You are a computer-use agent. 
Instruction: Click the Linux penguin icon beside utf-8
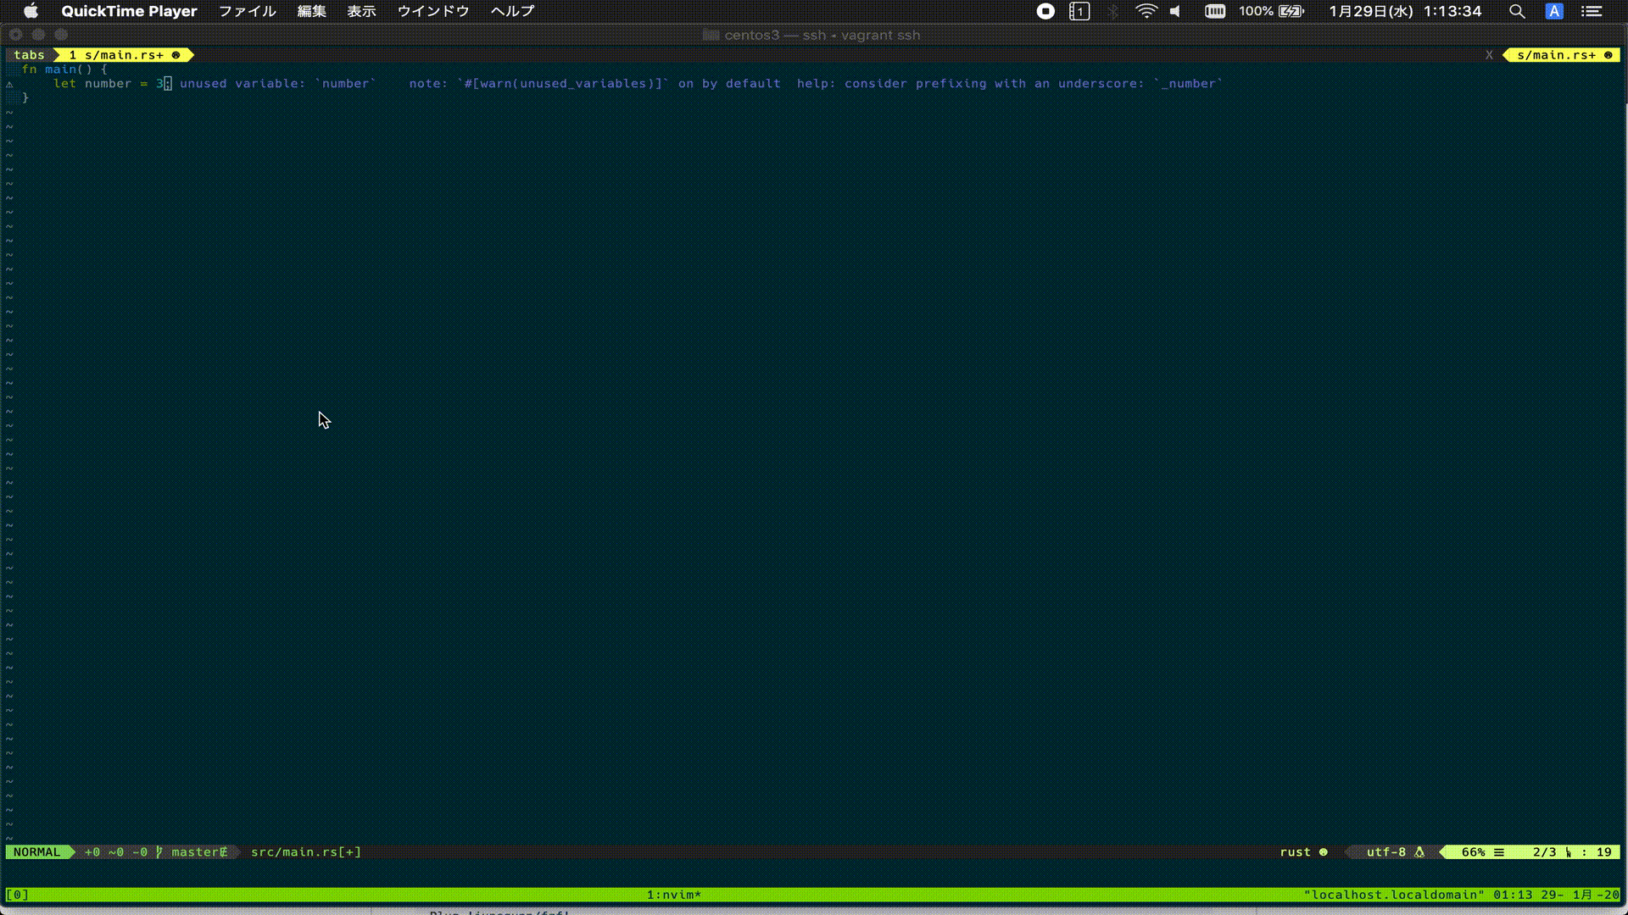[1420, 851]
